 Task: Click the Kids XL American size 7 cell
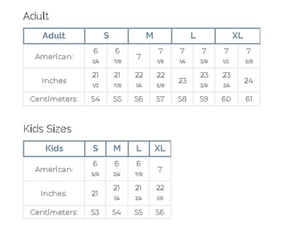click(160, 169)
